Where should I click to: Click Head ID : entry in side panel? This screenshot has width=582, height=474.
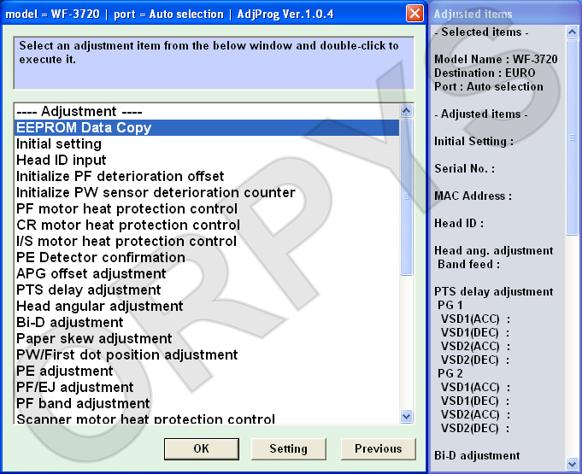click(x=459, y=223)
